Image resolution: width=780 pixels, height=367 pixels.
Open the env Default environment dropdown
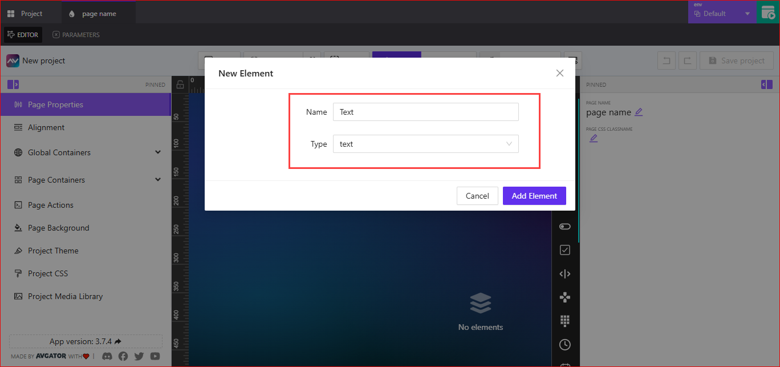pos(722,13)
